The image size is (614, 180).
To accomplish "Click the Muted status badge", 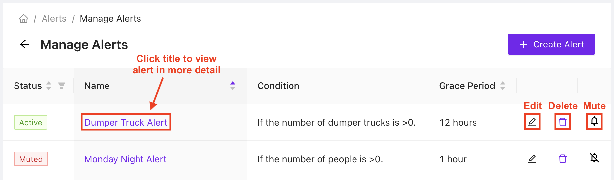I will pyautogui.click(x=31, y=159).
